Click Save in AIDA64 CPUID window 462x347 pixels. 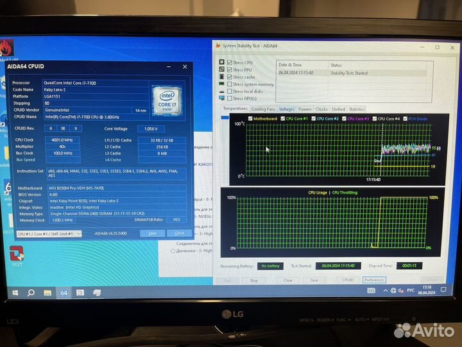tap(152, 233)
